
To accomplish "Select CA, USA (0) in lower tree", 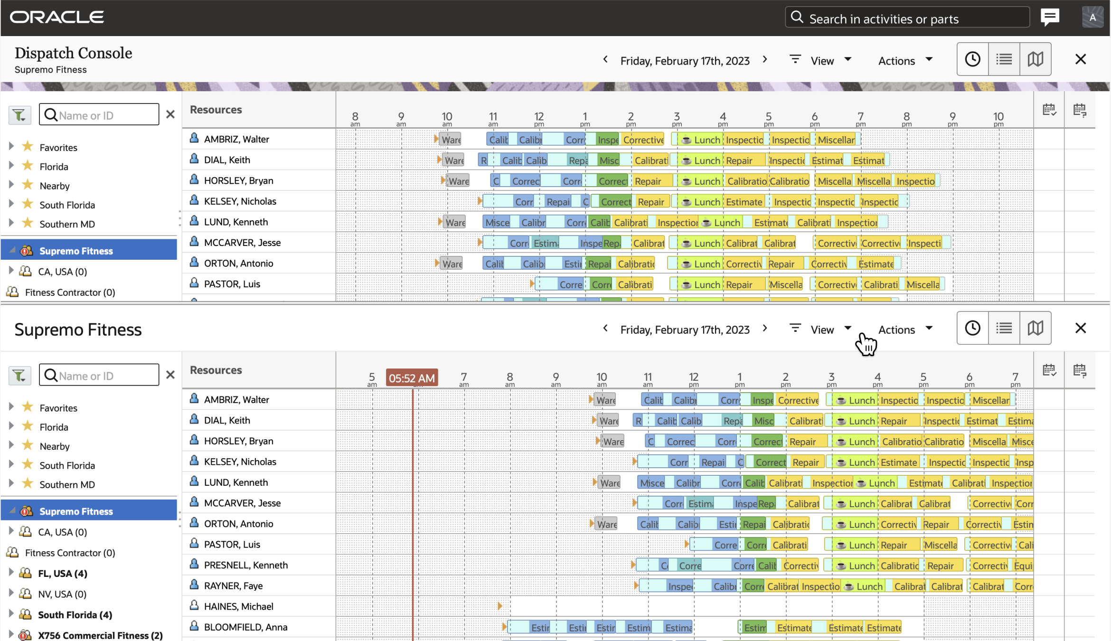I will click(x=63, y=532).
